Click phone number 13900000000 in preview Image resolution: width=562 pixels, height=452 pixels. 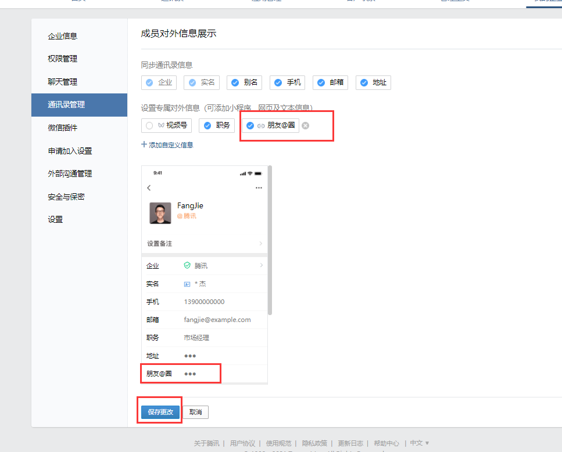pos(205,302)
